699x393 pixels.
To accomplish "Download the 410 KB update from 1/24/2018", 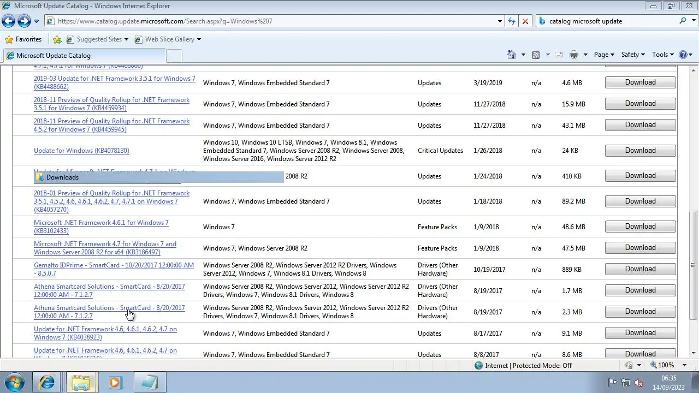I will pos(640,176).
